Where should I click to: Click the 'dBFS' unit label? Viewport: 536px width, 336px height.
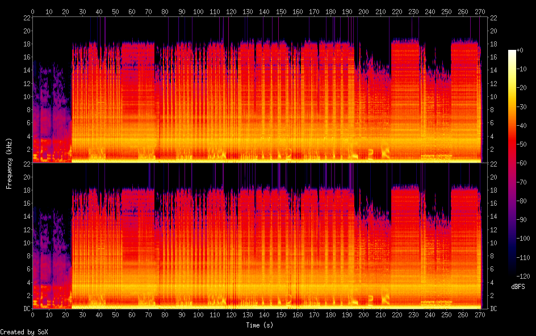point(518,287)
